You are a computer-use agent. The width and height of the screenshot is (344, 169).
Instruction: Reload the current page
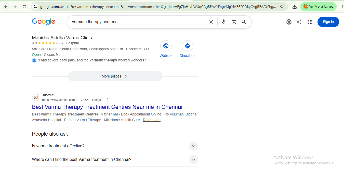(24, 7)
